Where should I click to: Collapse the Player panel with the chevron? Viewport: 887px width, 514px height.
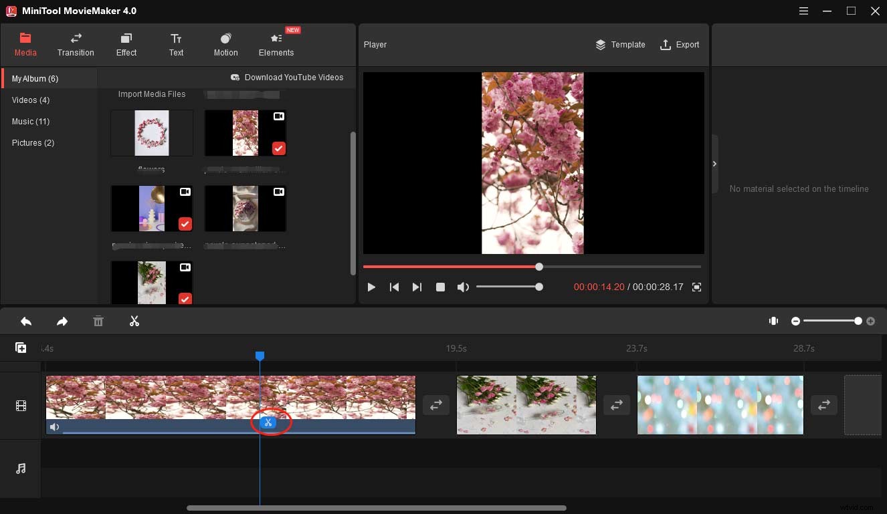pos(714,163)
